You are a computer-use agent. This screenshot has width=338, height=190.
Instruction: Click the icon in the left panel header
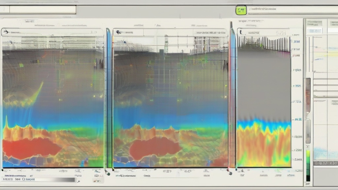point(6,32)
